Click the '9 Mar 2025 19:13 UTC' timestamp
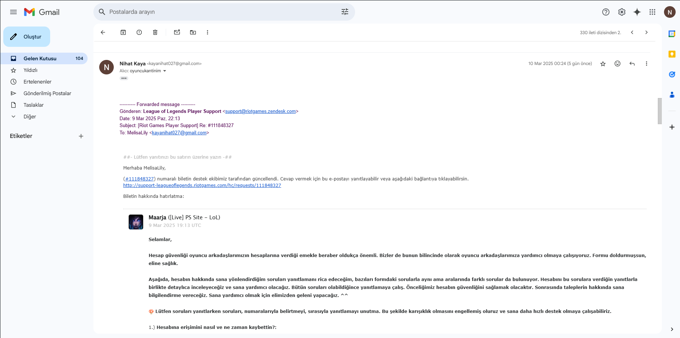This screenshot has width=680, height=338. (x=175, y=225)
